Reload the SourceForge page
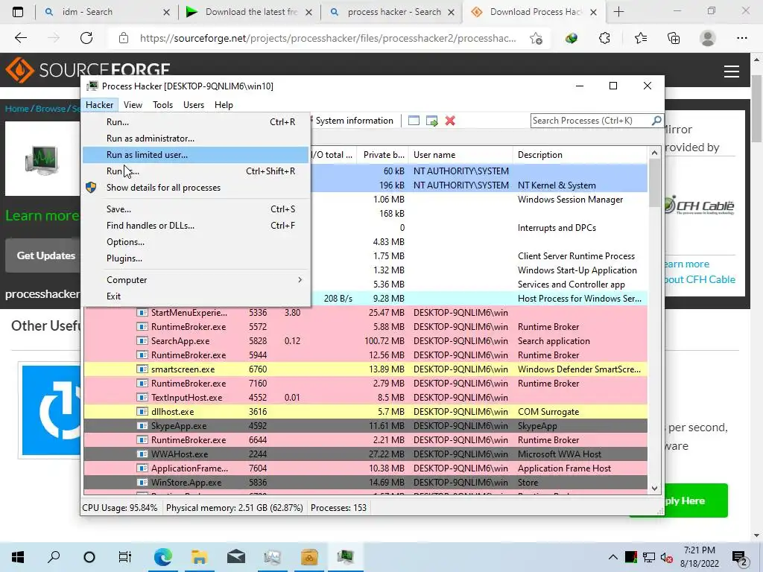 (86, 38)
